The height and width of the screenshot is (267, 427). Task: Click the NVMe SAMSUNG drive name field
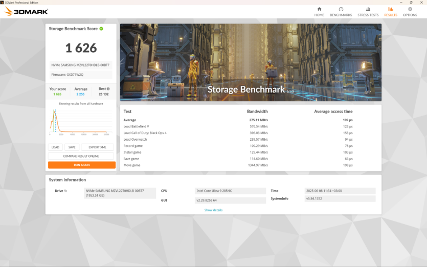81,65
